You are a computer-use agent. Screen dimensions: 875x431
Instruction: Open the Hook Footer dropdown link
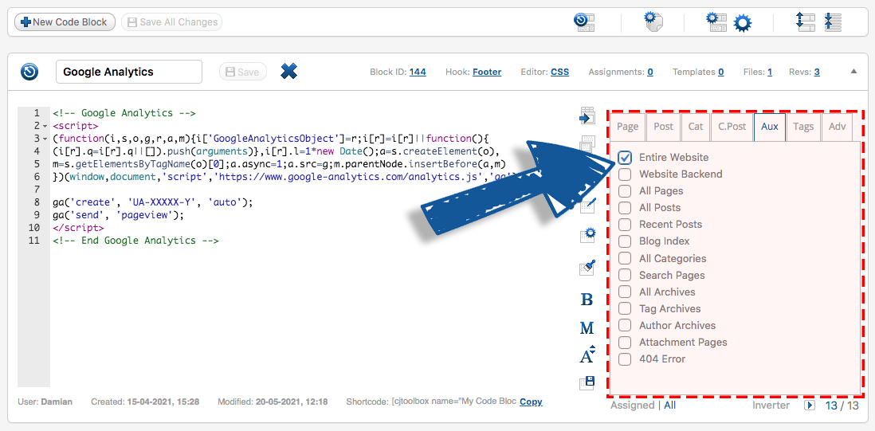coord(486,72)
